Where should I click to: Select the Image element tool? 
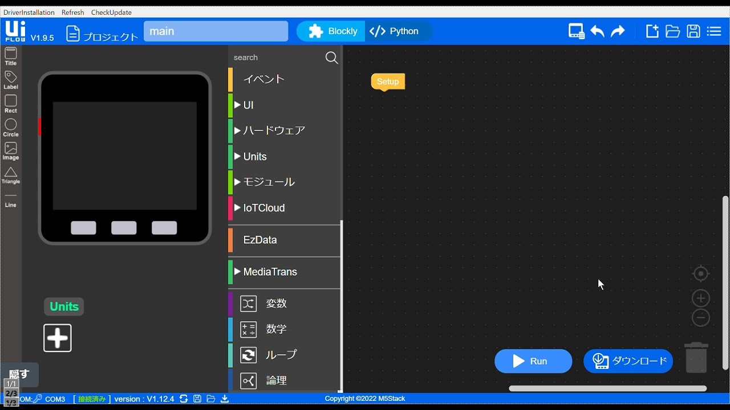pos(11,151)
